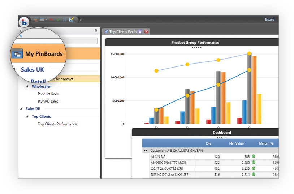Open the Board application menu button
This screenshot has width=294, height=194.
point(24,22)
